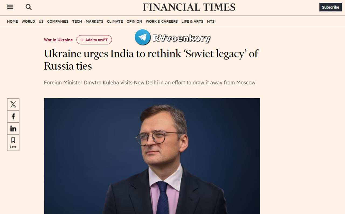Select the Companies menu item
The image size is (345, 214).
[58, 22]
